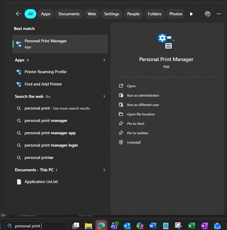Click magnifier icon next to 'personal printer'
The width and height of the screenshot is (227, 230).
pyautogui.click(x=19, y=157)
